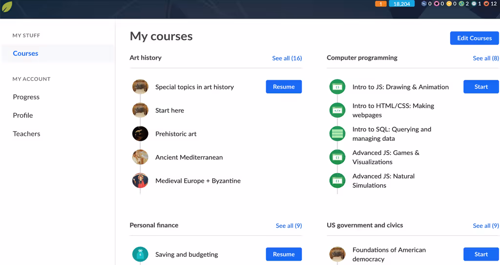
Task: Open the Foundations of American democracy icon
Action: [x=337, y=254]
